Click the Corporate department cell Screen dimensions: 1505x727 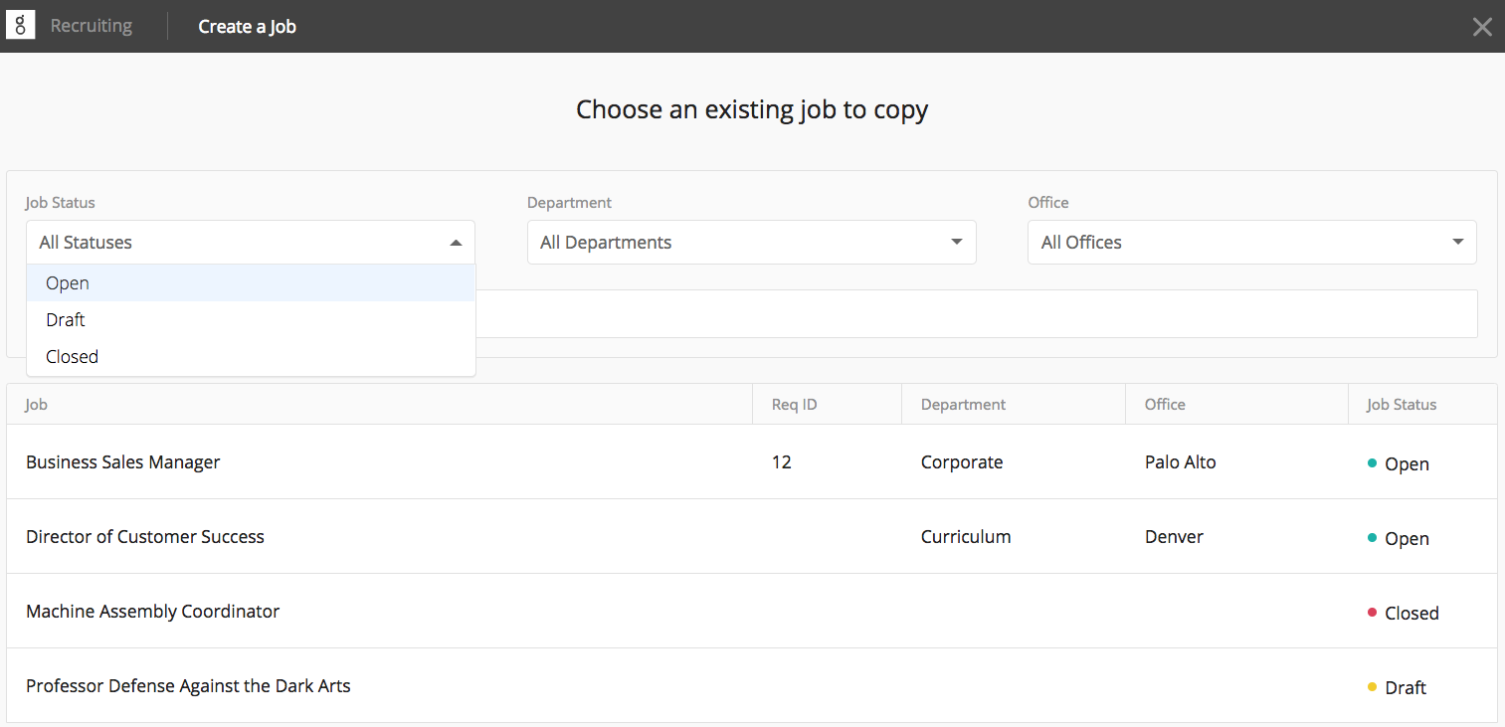tap(962, 462)
